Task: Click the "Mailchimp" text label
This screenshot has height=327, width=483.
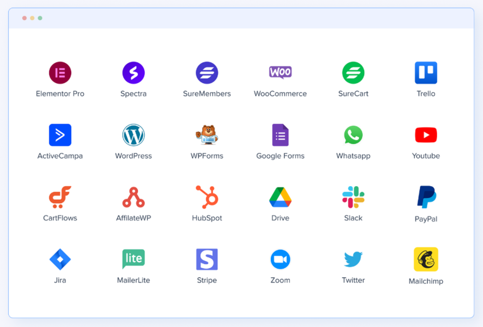Action: click(426, 281)
